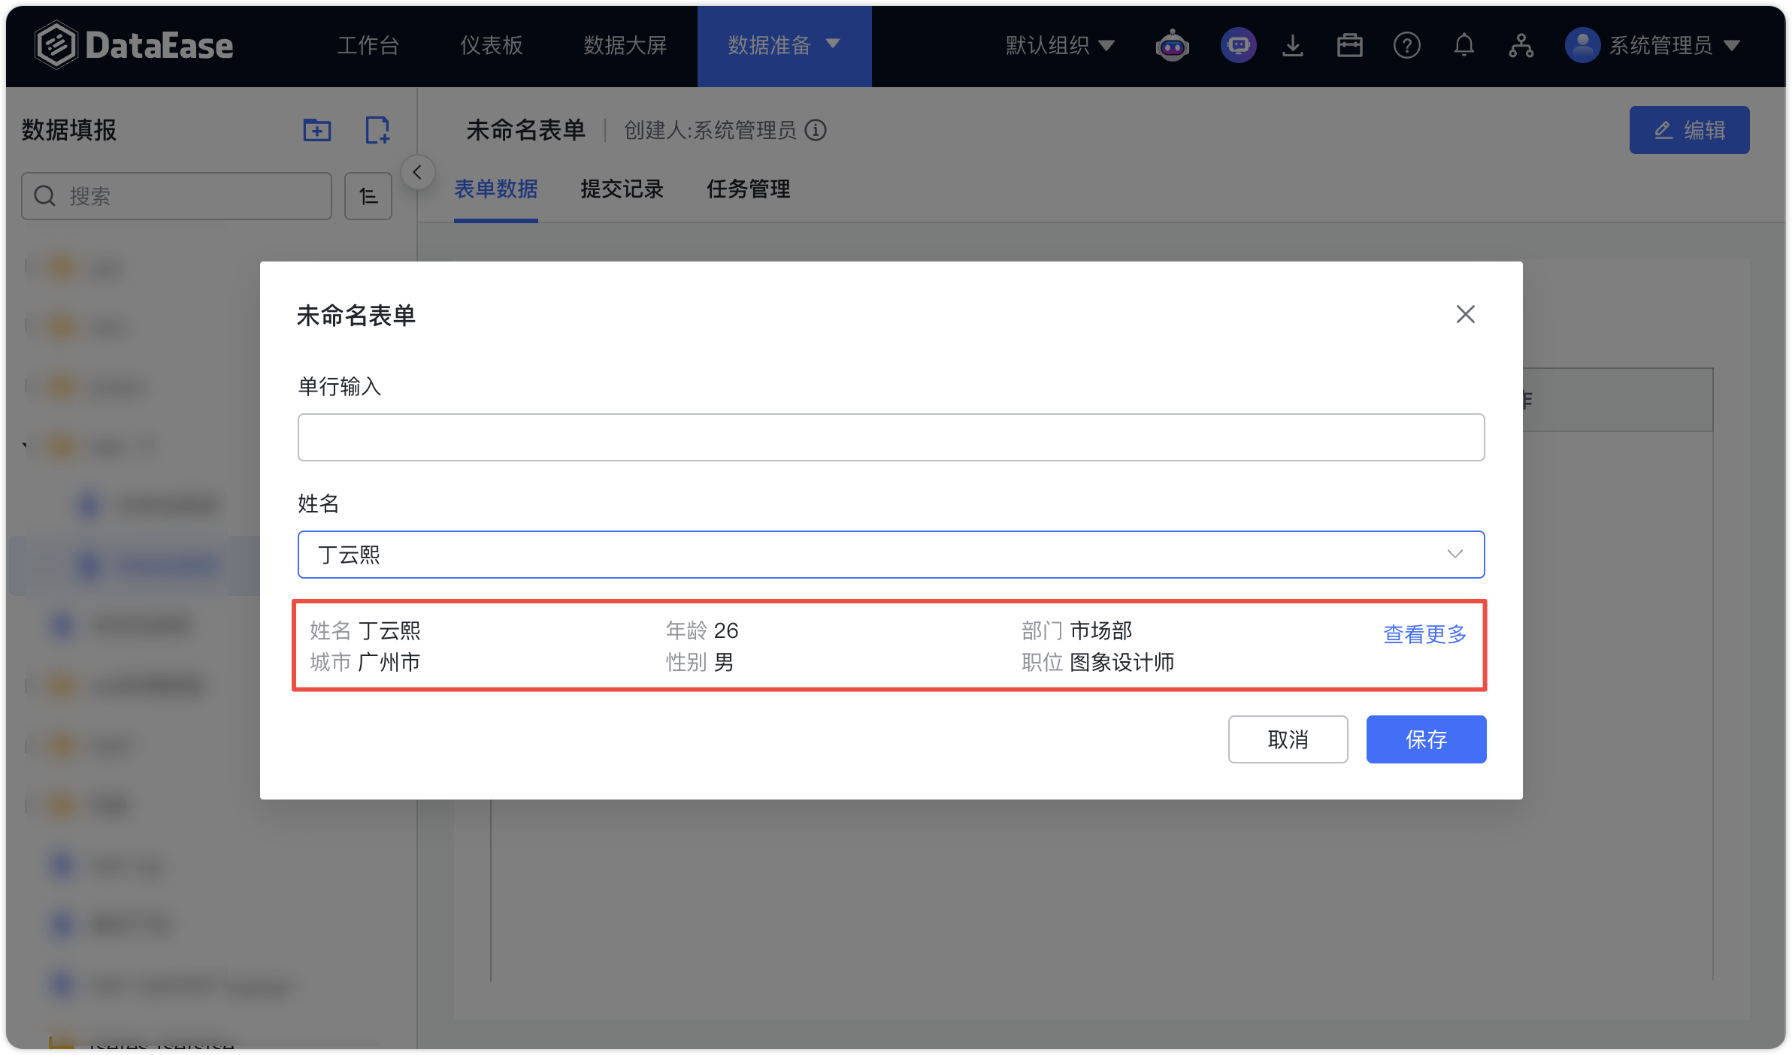The height and width of the screenshot is (1055, 1792).
Task: Go to the 仪表板 menu
Action: [492, 46]
